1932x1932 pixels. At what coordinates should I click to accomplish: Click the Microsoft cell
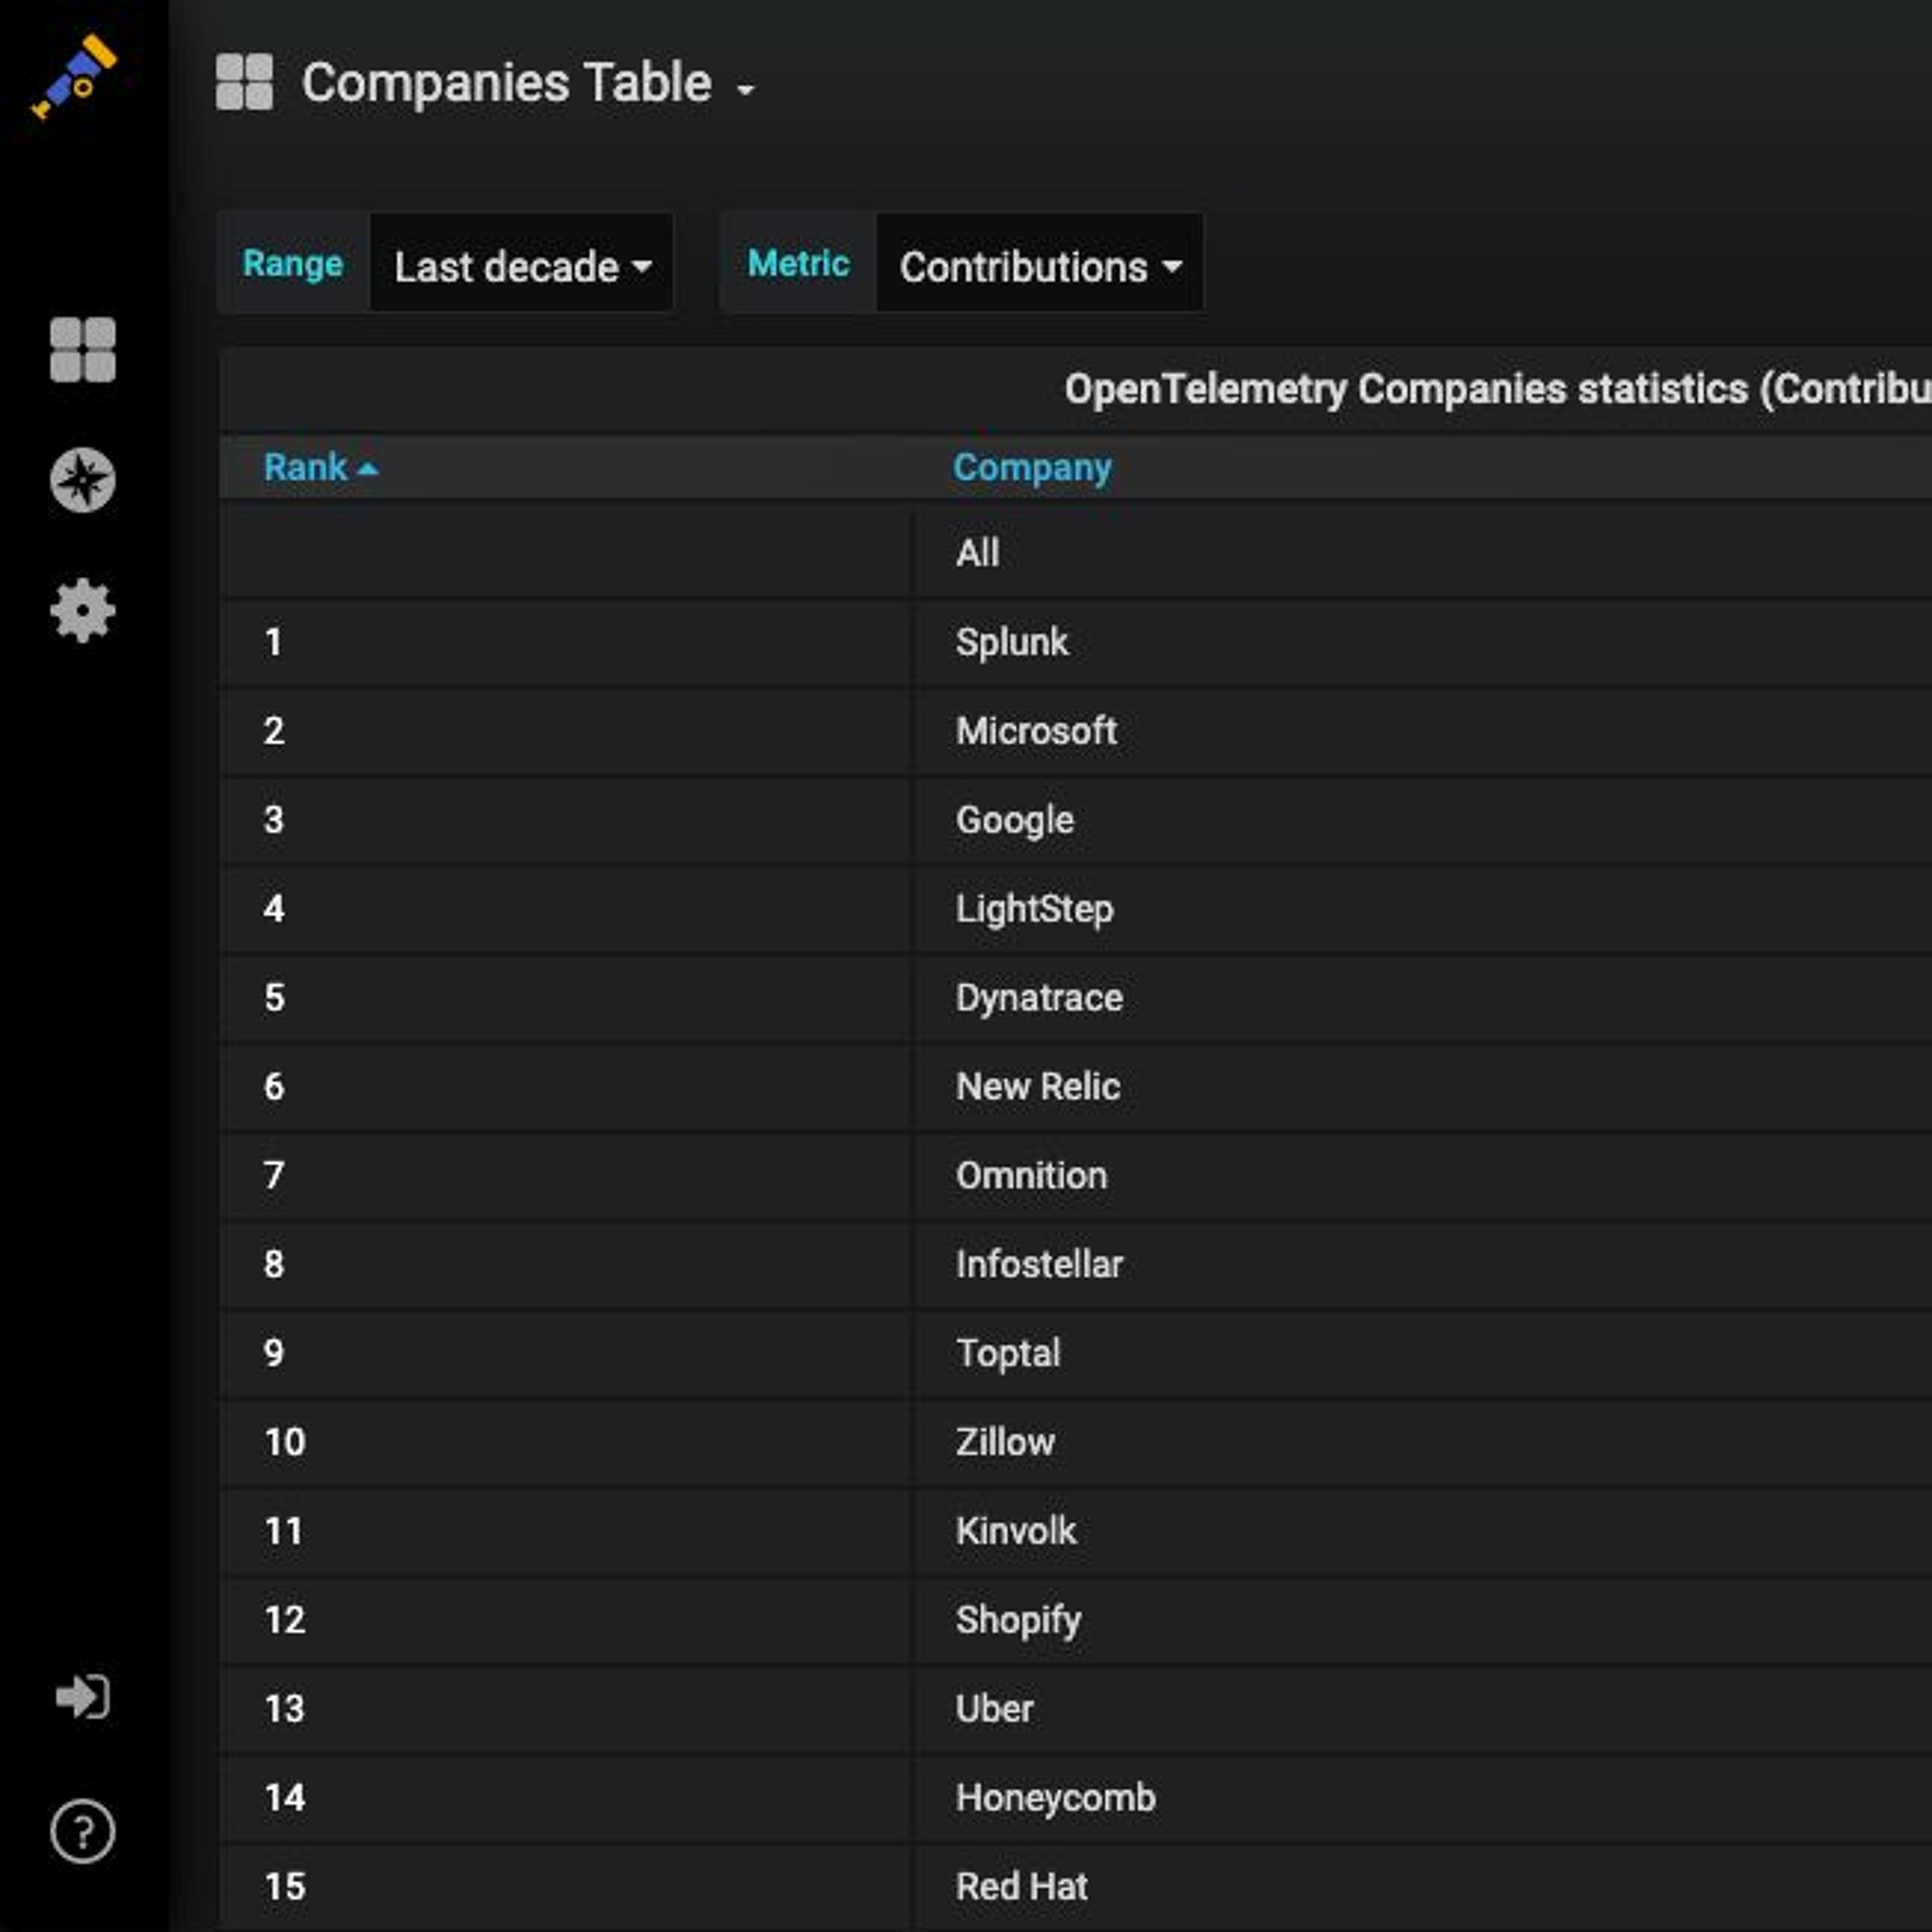[1423, 731]
